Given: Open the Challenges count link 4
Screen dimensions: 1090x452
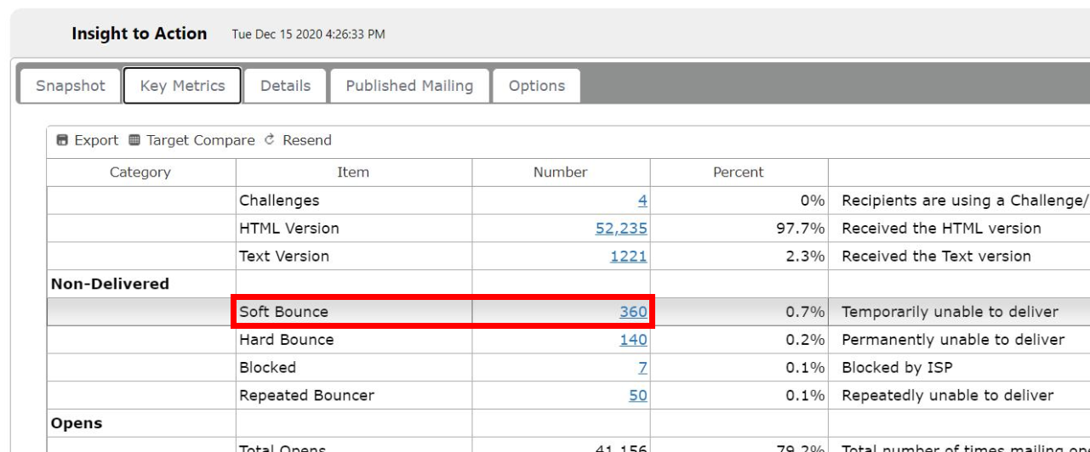Looking at the screenshot, I should point(642,201).
